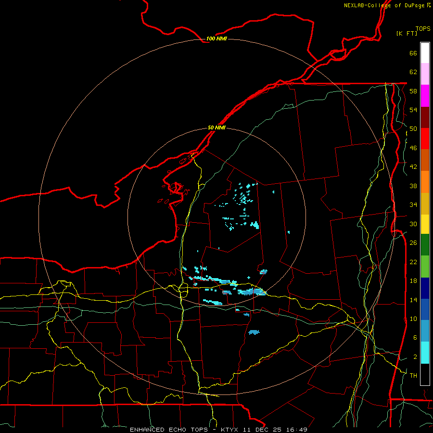Click the light green 26 legend swatch

pos(425,267)
